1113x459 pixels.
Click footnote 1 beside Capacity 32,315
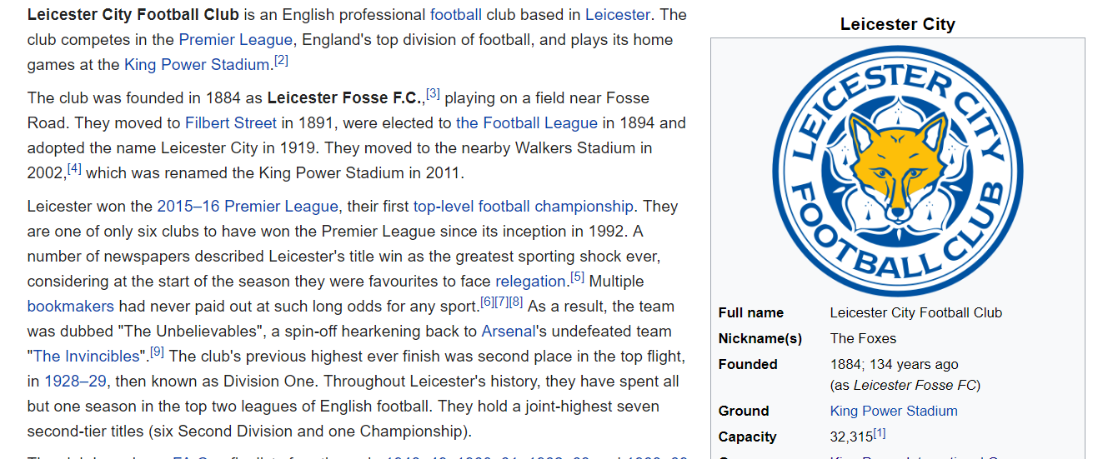tap(880, 434)
